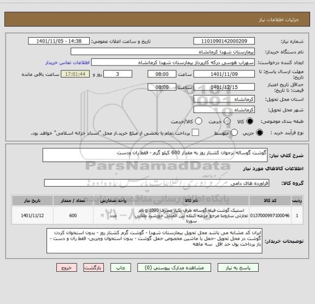
Task: Click the product name cell استیک گوشت فیله گوساله
Action: [191, 216]
